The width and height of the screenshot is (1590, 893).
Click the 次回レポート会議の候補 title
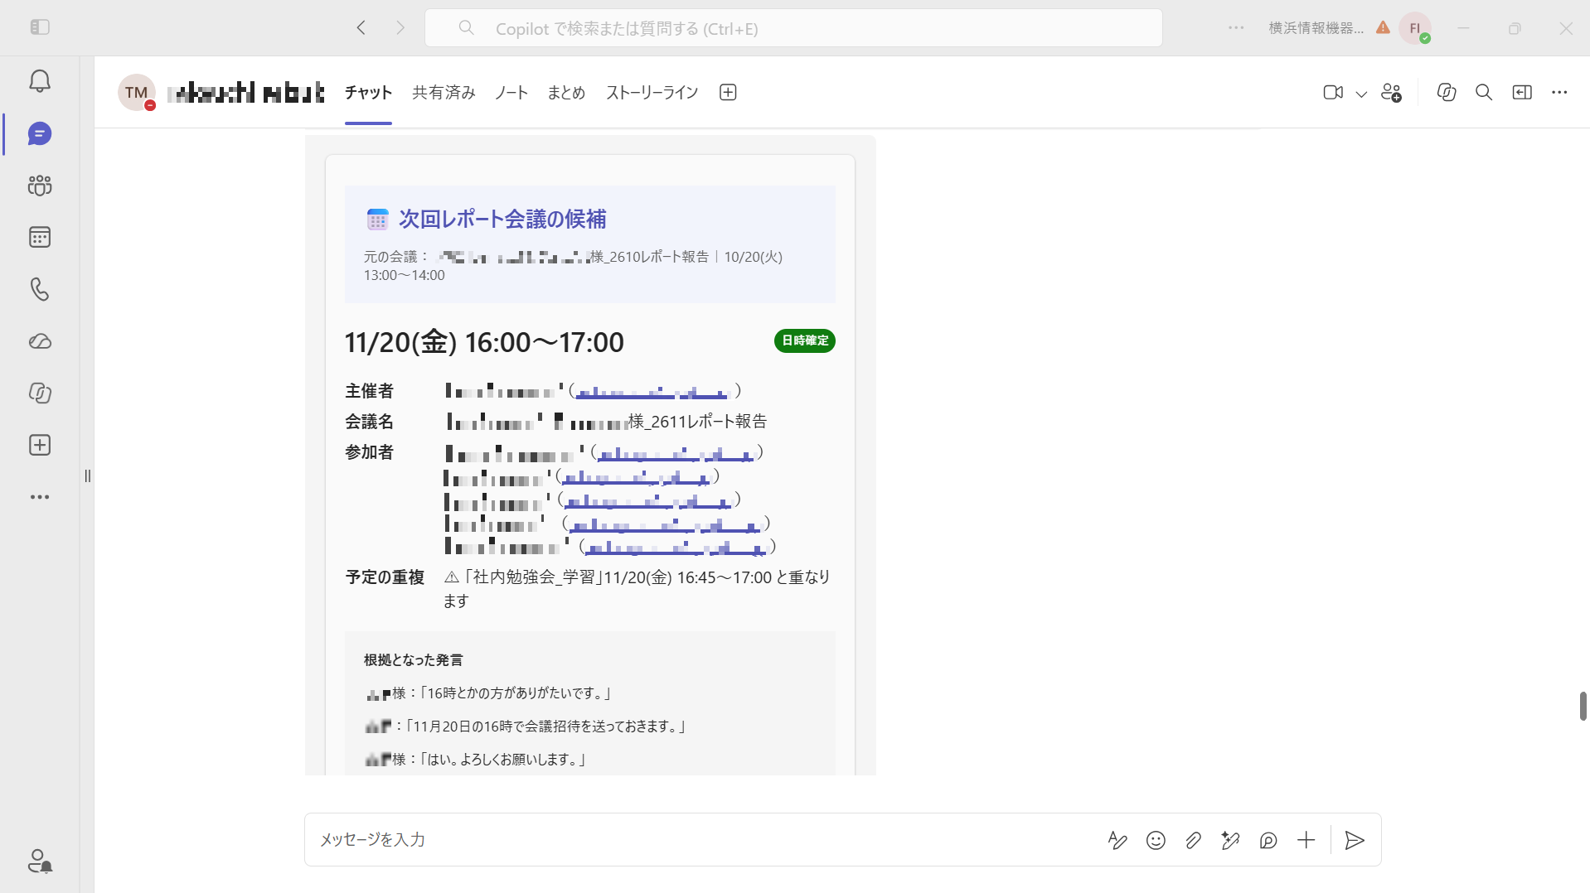coord(502,219)
